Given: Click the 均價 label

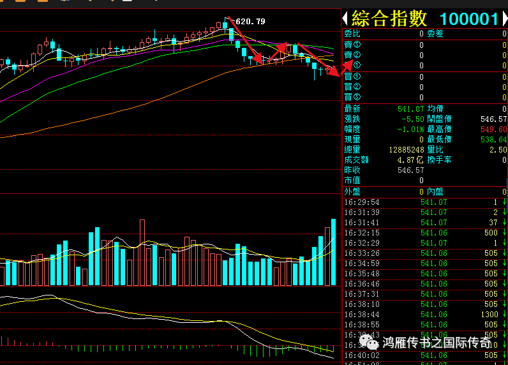Looking at the screenshot, I should click(435, 109).
